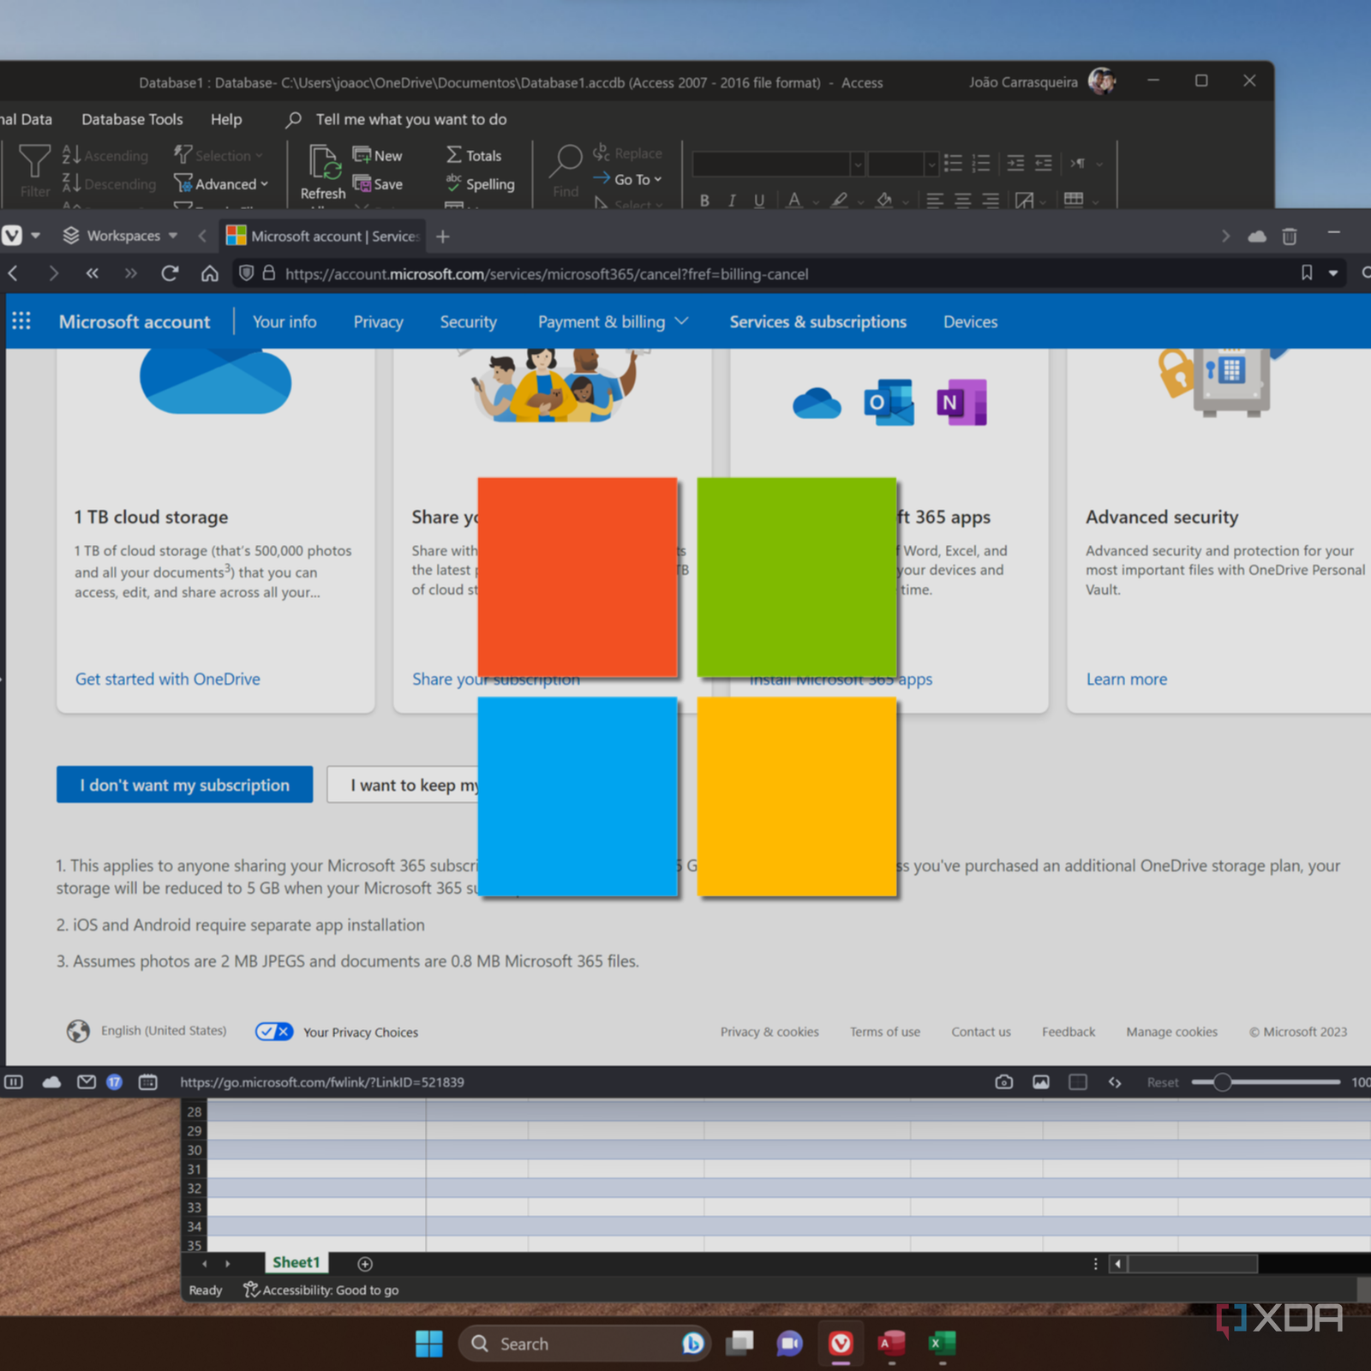Screen dimensions: 1371x1371
Task: Click I don't want my subscription
Action: (x=184, y=785)
